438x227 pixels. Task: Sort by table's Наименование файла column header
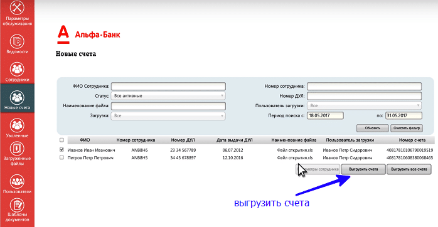coord(294,140)
